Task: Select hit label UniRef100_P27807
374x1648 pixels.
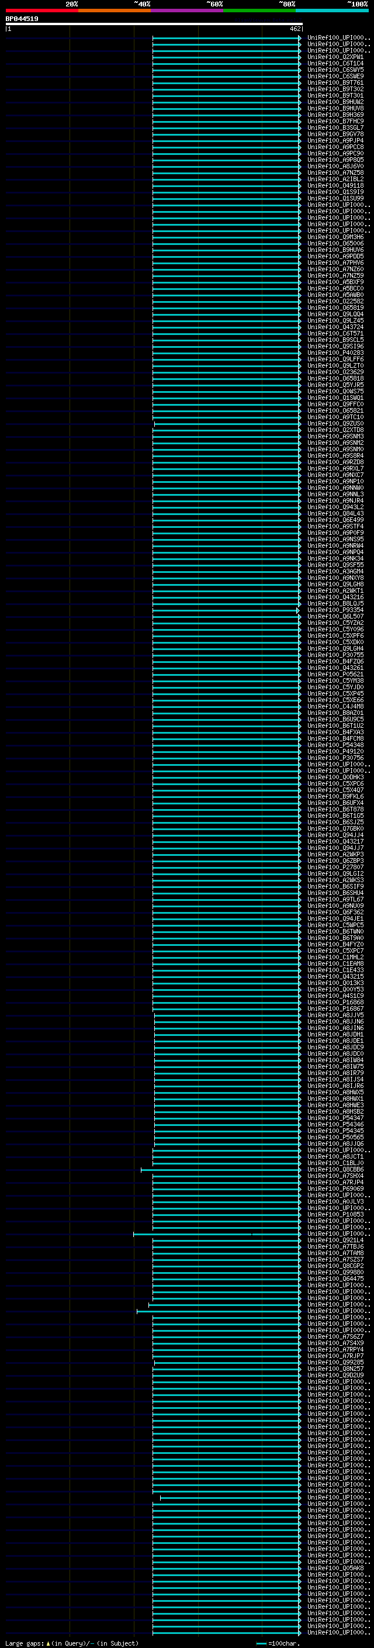Action: 335,868
